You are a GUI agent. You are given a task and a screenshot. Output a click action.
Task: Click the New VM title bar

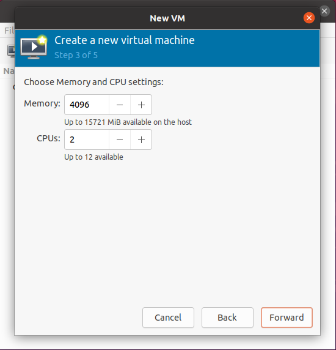167,18
